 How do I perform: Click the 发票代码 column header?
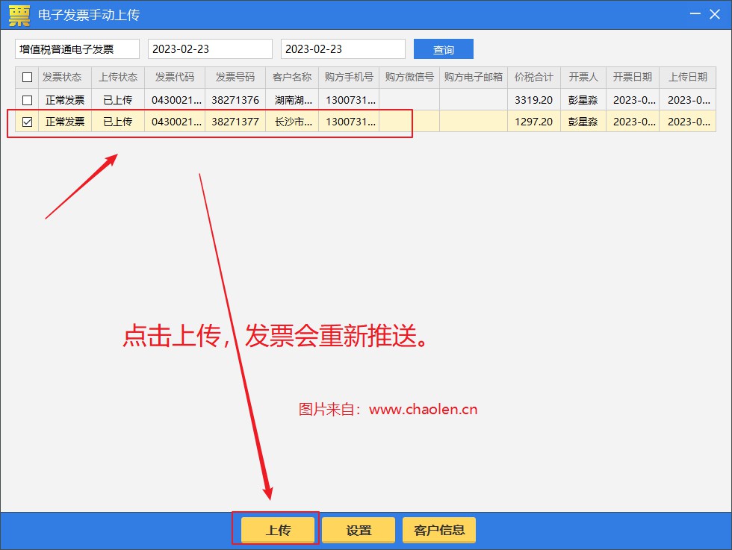coord(175,77)
